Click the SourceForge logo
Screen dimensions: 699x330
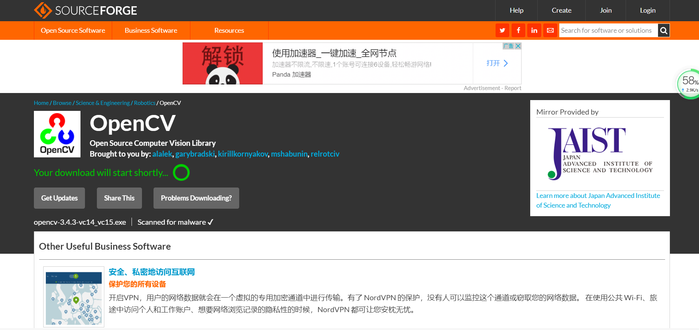(85, 10)
